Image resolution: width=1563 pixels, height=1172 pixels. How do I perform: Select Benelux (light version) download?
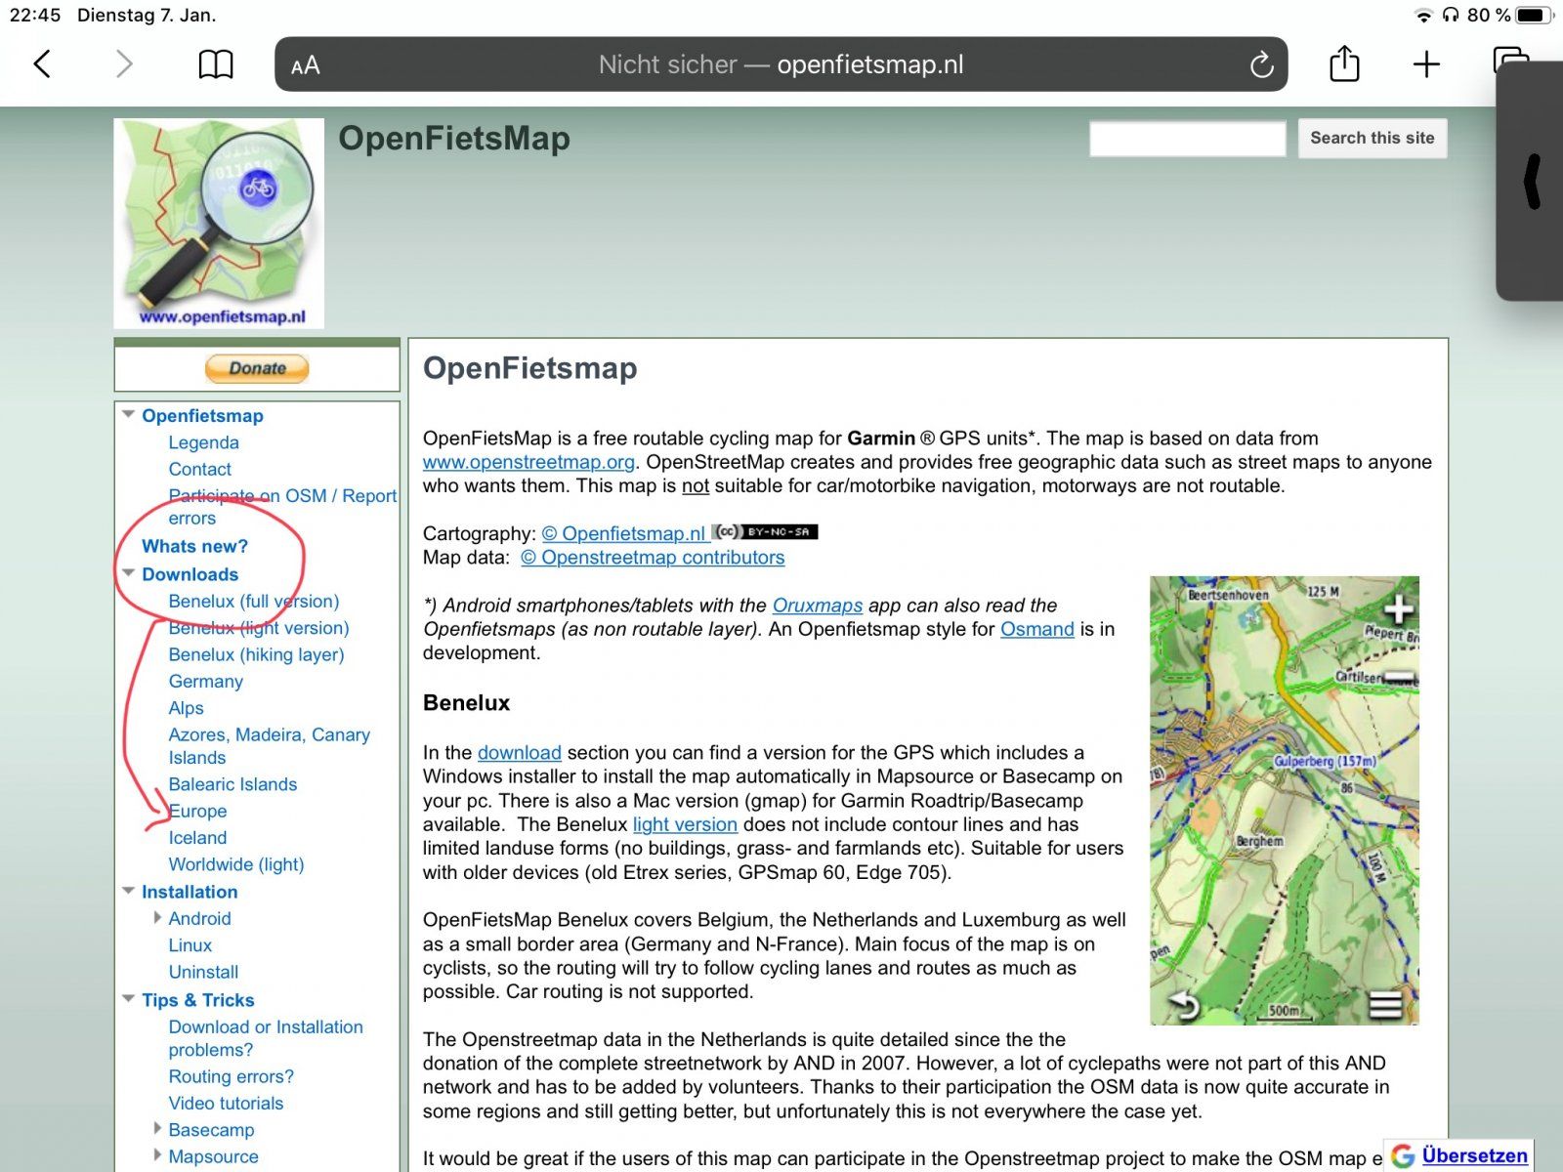point(258,628)
